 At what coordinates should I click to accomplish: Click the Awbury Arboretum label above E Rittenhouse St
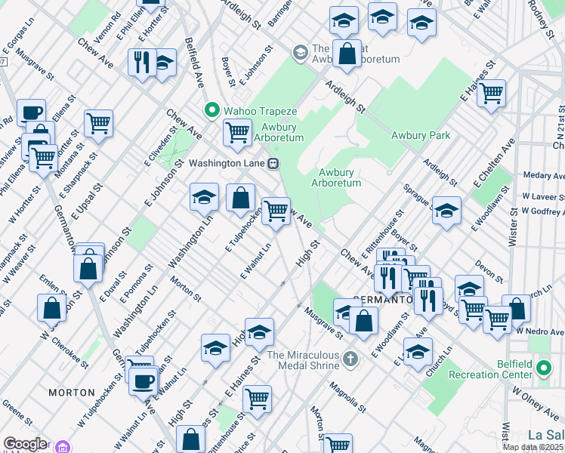[x=336, y=177]
